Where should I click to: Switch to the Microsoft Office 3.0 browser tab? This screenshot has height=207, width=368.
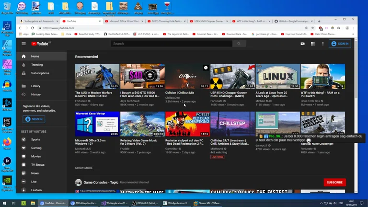click(x=124, y=21)
